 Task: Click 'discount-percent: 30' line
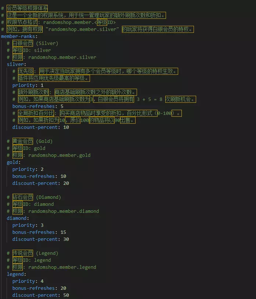pos(40,239)
